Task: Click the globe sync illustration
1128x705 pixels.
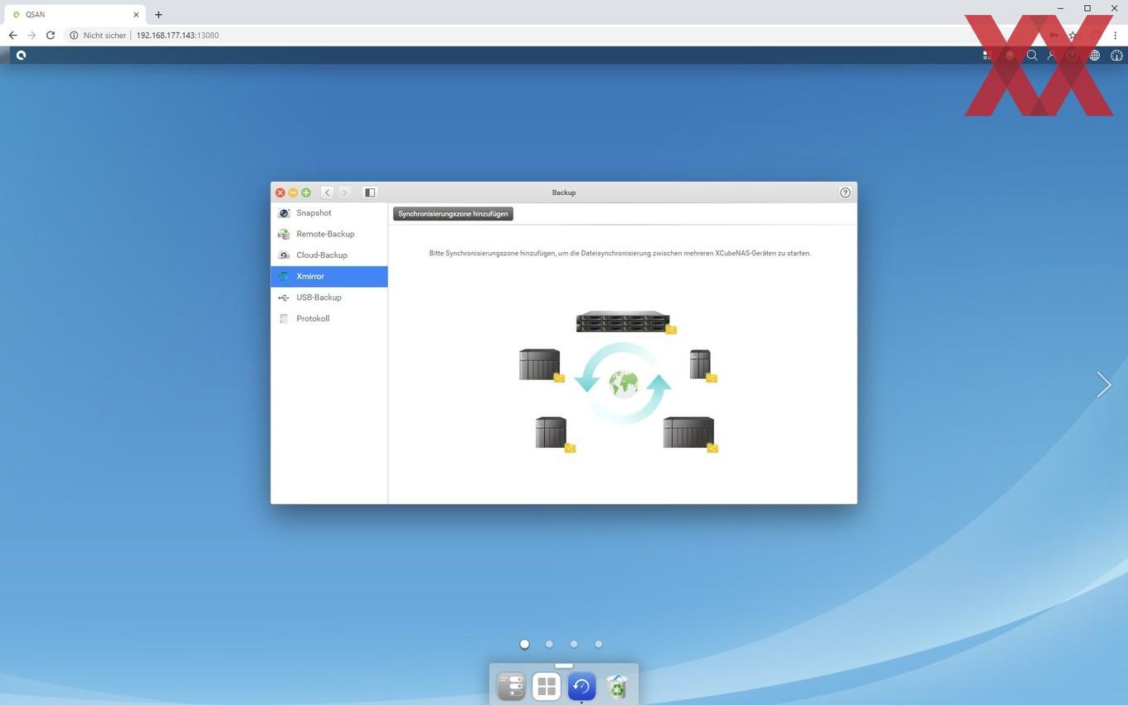Action: click(624, 383)
